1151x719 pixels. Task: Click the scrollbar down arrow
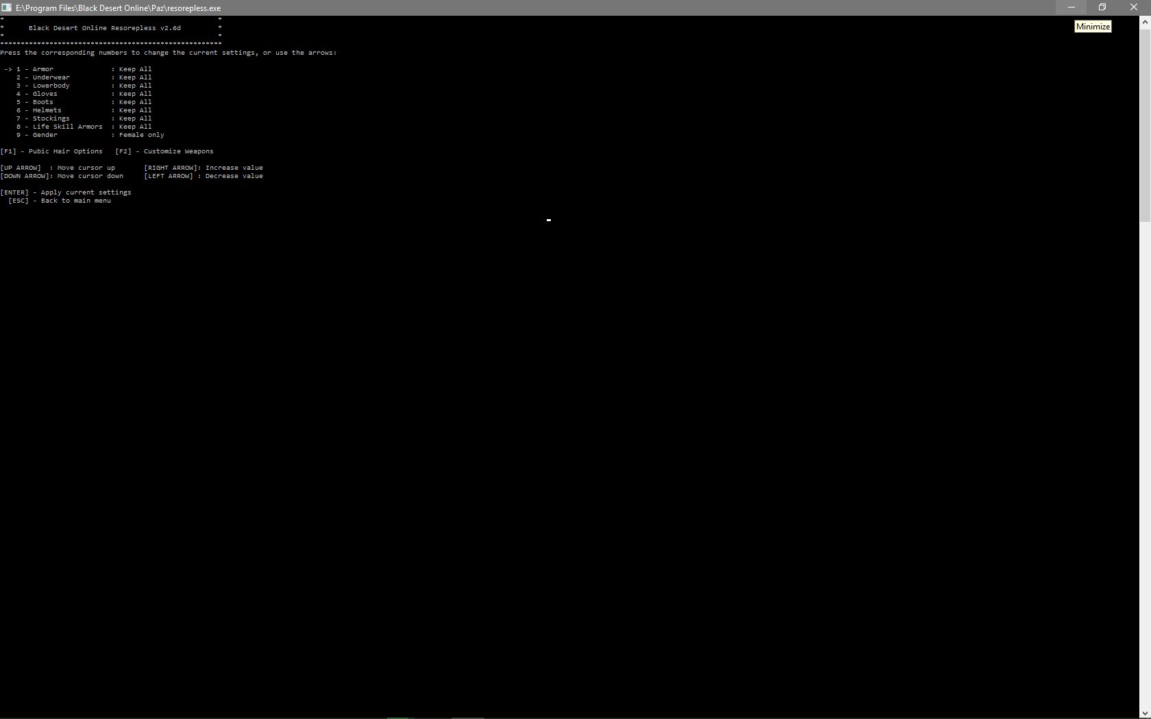point(1145,712)
